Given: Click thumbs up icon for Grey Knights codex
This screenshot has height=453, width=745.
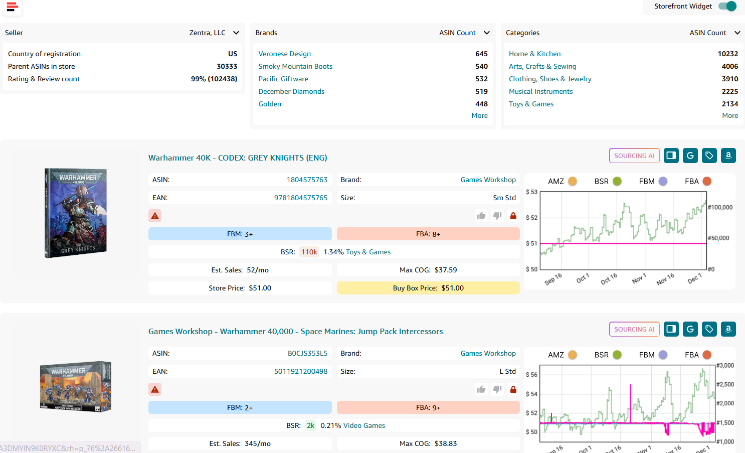Looking at the screenshot, I should click(x=481, y=216).
